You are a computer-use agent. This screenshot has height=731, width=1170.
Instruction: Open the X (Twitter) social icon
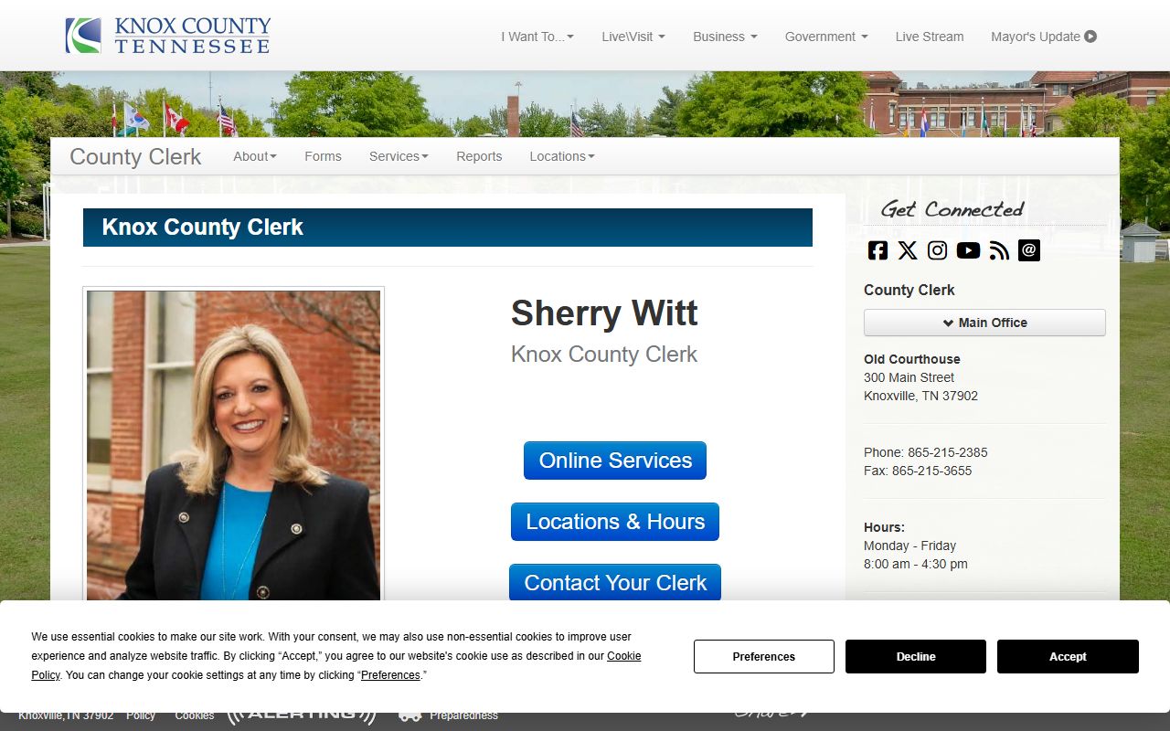click(x=908, y=250)
